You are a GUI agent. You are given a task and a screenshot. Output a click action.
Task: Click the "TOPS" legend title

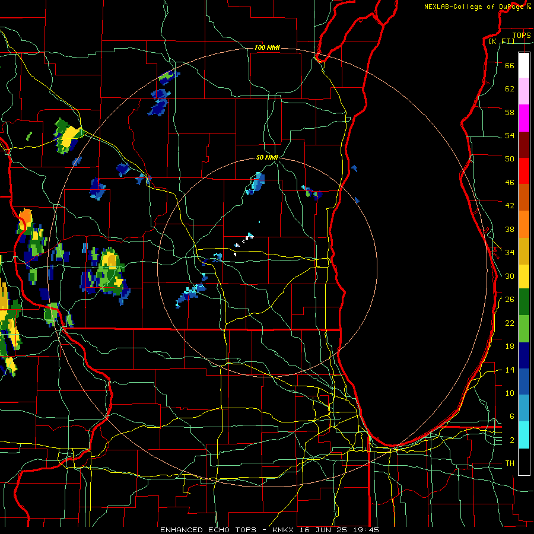tap(522, 35)
